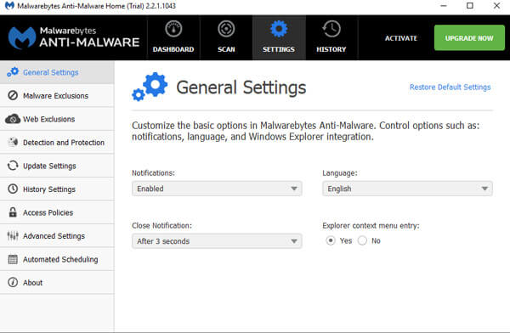Open the Dashboard gauge icon
The width and height of the screenshot is (510, 333).
point(173,29)
